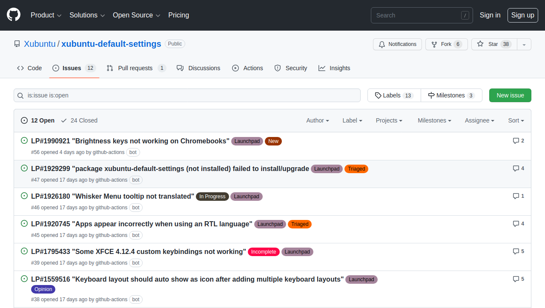Click the issues search field

(x=187, y=95)
